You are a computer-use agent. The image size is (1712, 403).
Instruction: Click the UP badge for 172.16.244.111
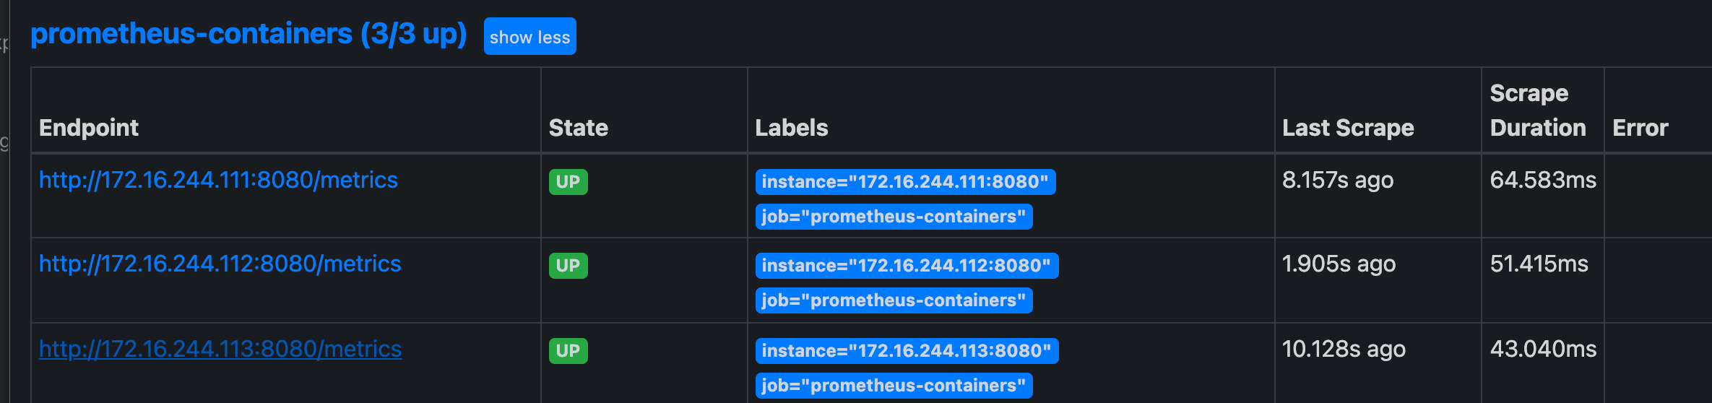tap(568, 182)
